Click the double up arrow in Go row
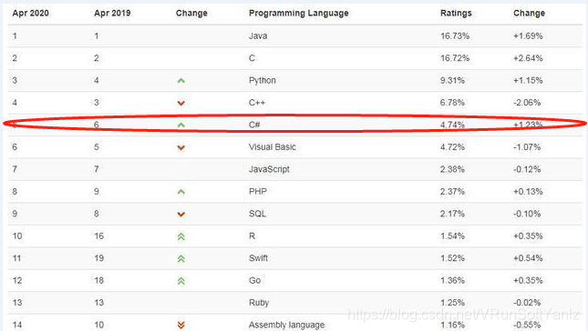The width and height of the screenshot is (588, 331). coord(181,281)
